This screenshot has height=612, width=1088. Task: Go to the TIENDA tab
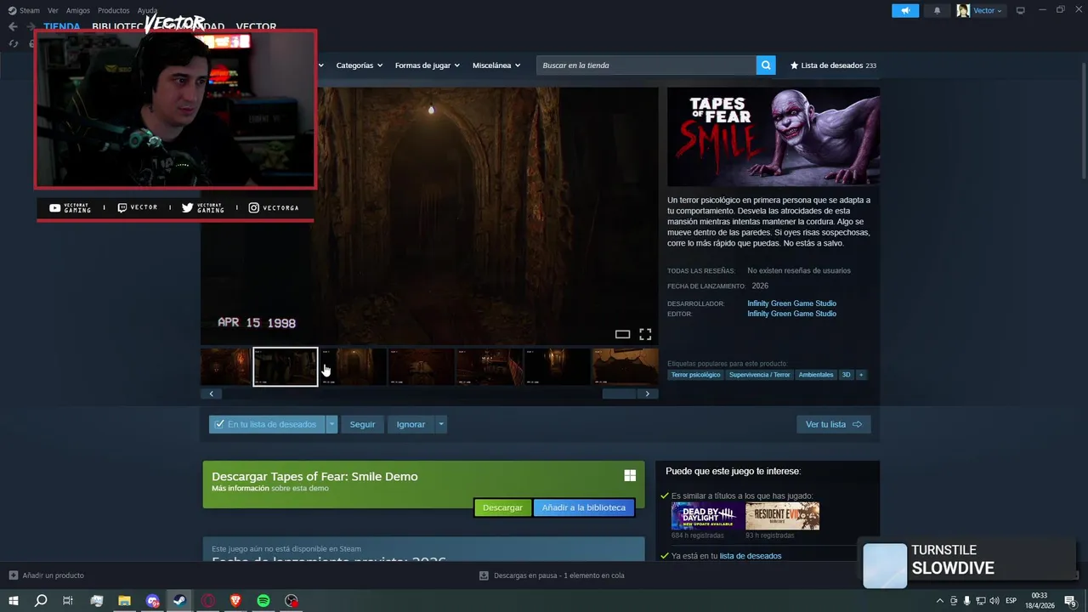tap(62, 26)
